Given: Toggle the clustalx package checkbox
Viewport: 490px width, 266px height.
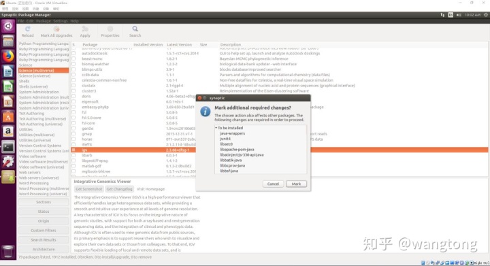Looking at the screenshot, I should point(73,86).
